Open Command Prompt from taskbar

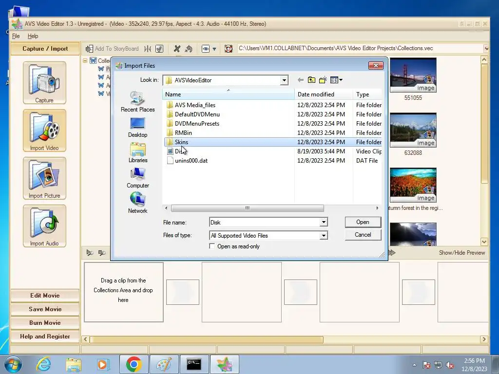(x=194, y=364)
